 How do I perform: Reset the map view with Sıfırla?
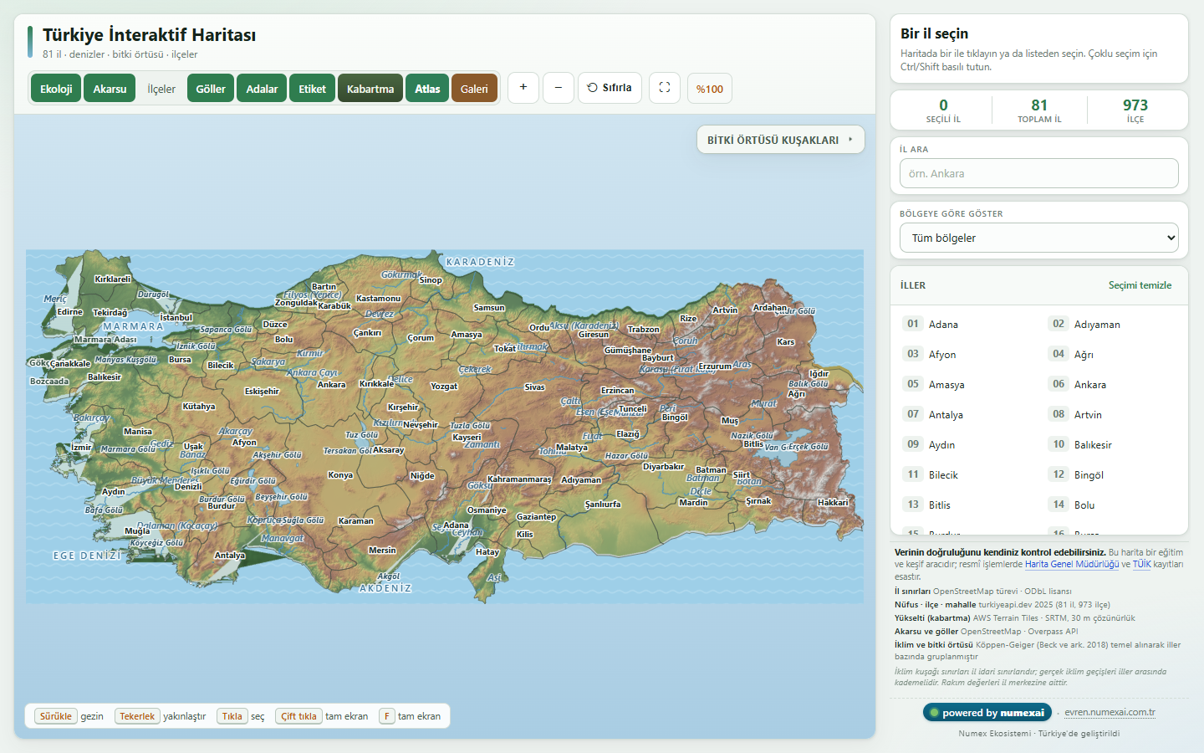pyautogui.click(x=610, y=87)
